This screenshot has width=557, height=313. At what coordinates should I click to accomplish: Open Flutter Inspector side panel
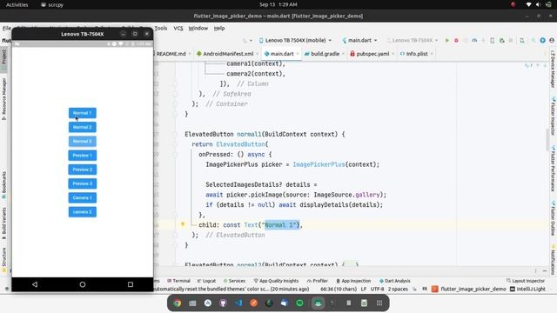click(x=554, y=117)
